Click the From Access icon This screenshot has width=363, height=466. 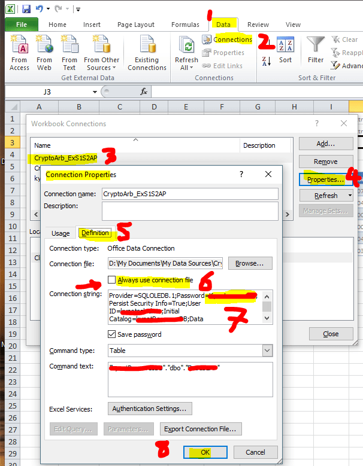pos(19,44)
